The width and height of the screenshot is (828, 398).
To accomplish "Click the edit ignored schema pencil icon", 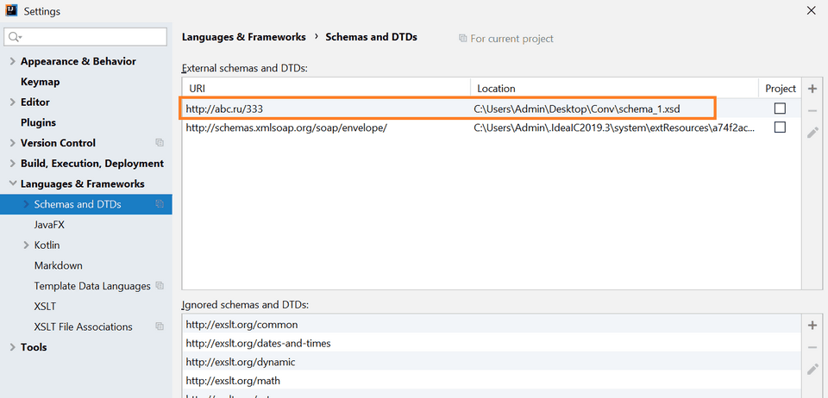I will pos(812,369).
